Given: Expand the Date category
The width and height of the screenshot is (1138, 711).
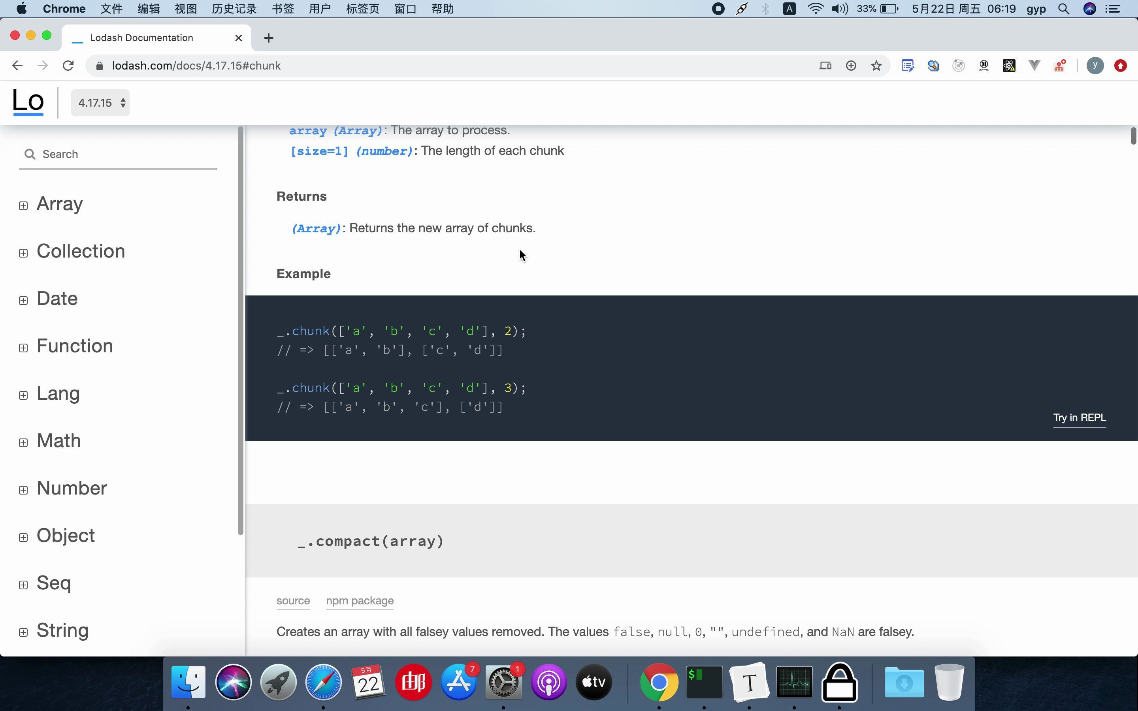Looking at the screenshot, I should coord(23,301).
